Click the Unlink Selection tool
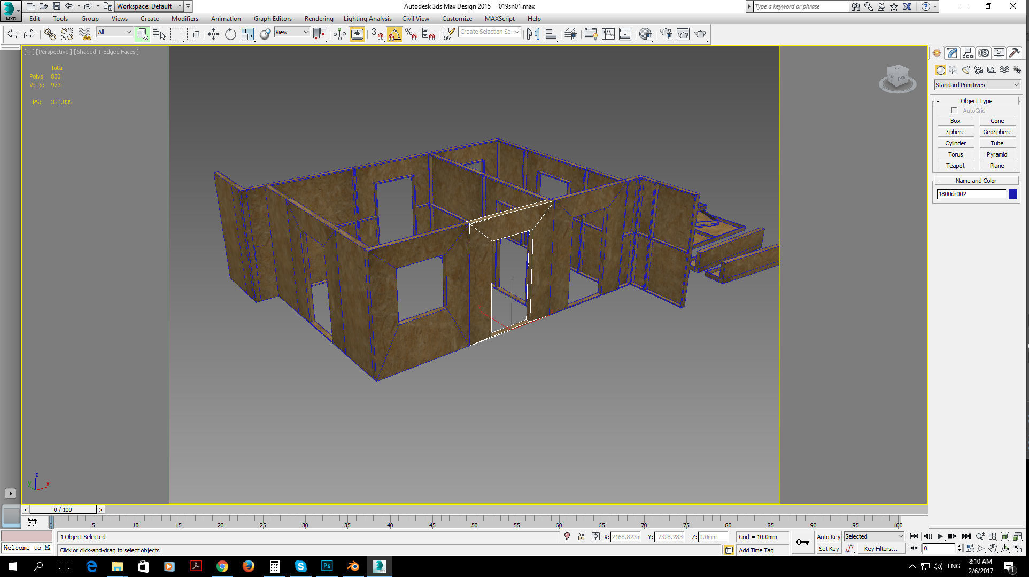The width and height of the screenshot is (1029, 577). point(67,34)
